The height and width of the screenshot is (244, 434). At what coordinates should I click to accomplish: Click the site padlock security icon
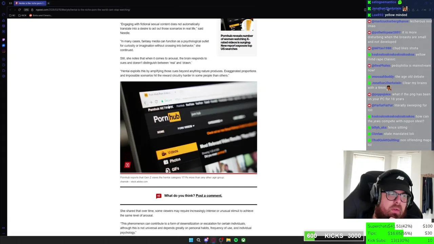(x=32, y=9)
